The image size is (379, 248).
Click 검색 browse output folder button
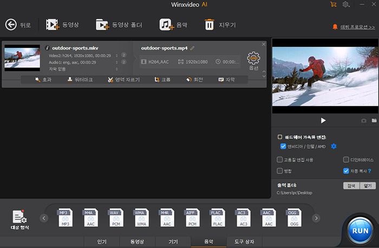[351, 185]
